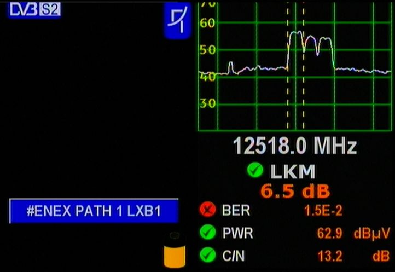The height and width of the screenshot is (272, 395).
Task: Click the green check beside PWR
Action: click(x=207, y=233)
